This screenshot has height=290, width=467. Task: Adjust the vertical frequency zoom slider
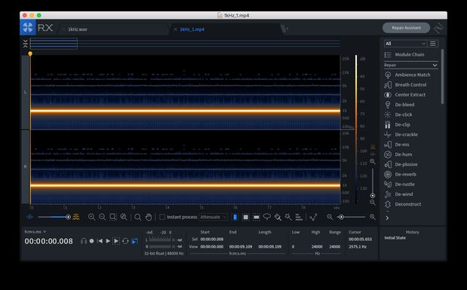click(373, 195)
